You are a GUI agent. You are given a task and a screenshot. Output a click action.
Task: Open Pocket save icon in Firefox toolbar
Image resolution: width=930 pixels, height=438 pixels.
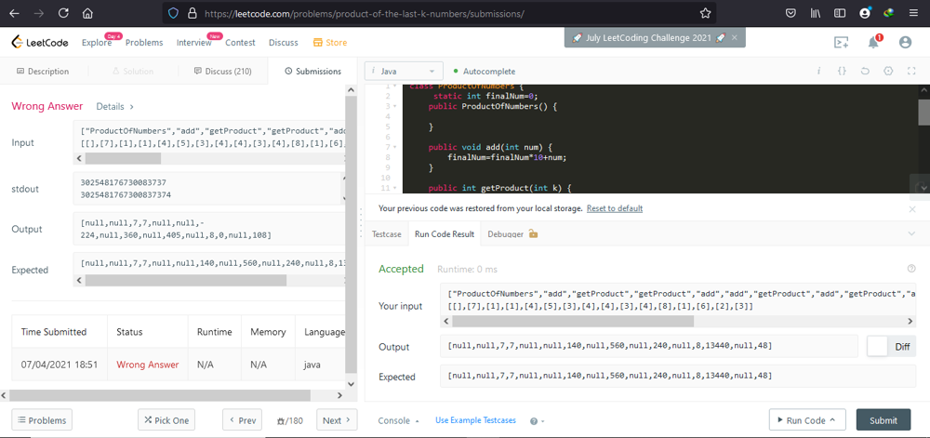[x=790, y=13]
